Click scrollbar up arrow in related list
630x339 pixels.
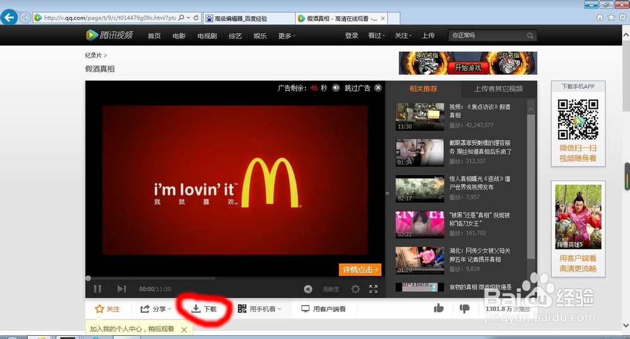click(531, 109)
